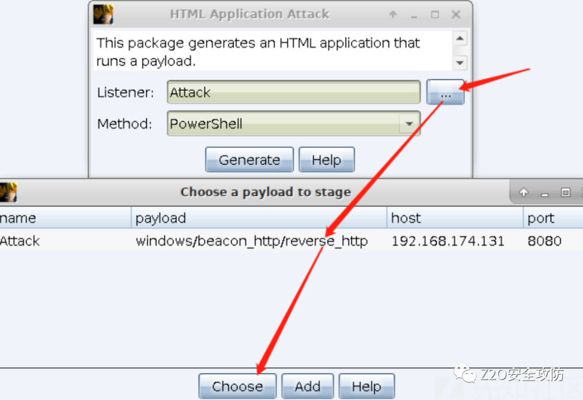Open Help in HTML Application Attack window

(327, 160)
